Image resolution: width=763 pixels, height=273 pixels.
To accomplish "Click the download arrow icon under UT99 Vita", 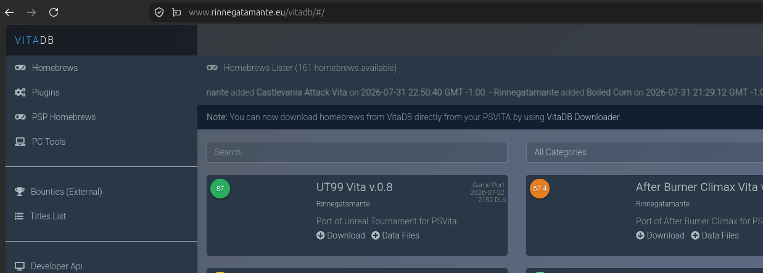I will click(x=321, y=235).
